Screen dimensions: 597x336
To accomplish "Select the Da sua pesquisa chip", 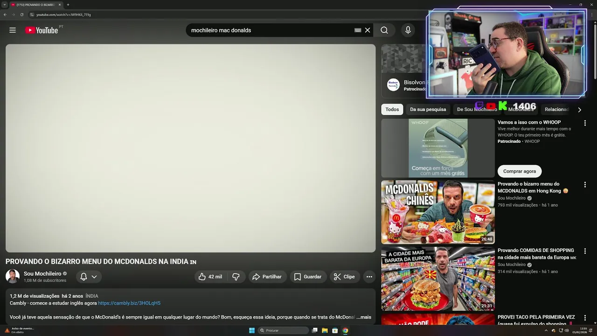I will (428, 109).
